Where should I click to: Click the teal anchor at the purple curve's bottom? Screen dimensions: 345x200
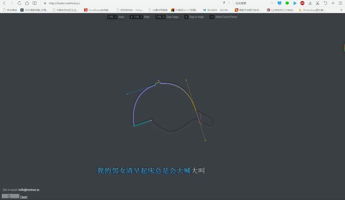click(x=134, y=126)
